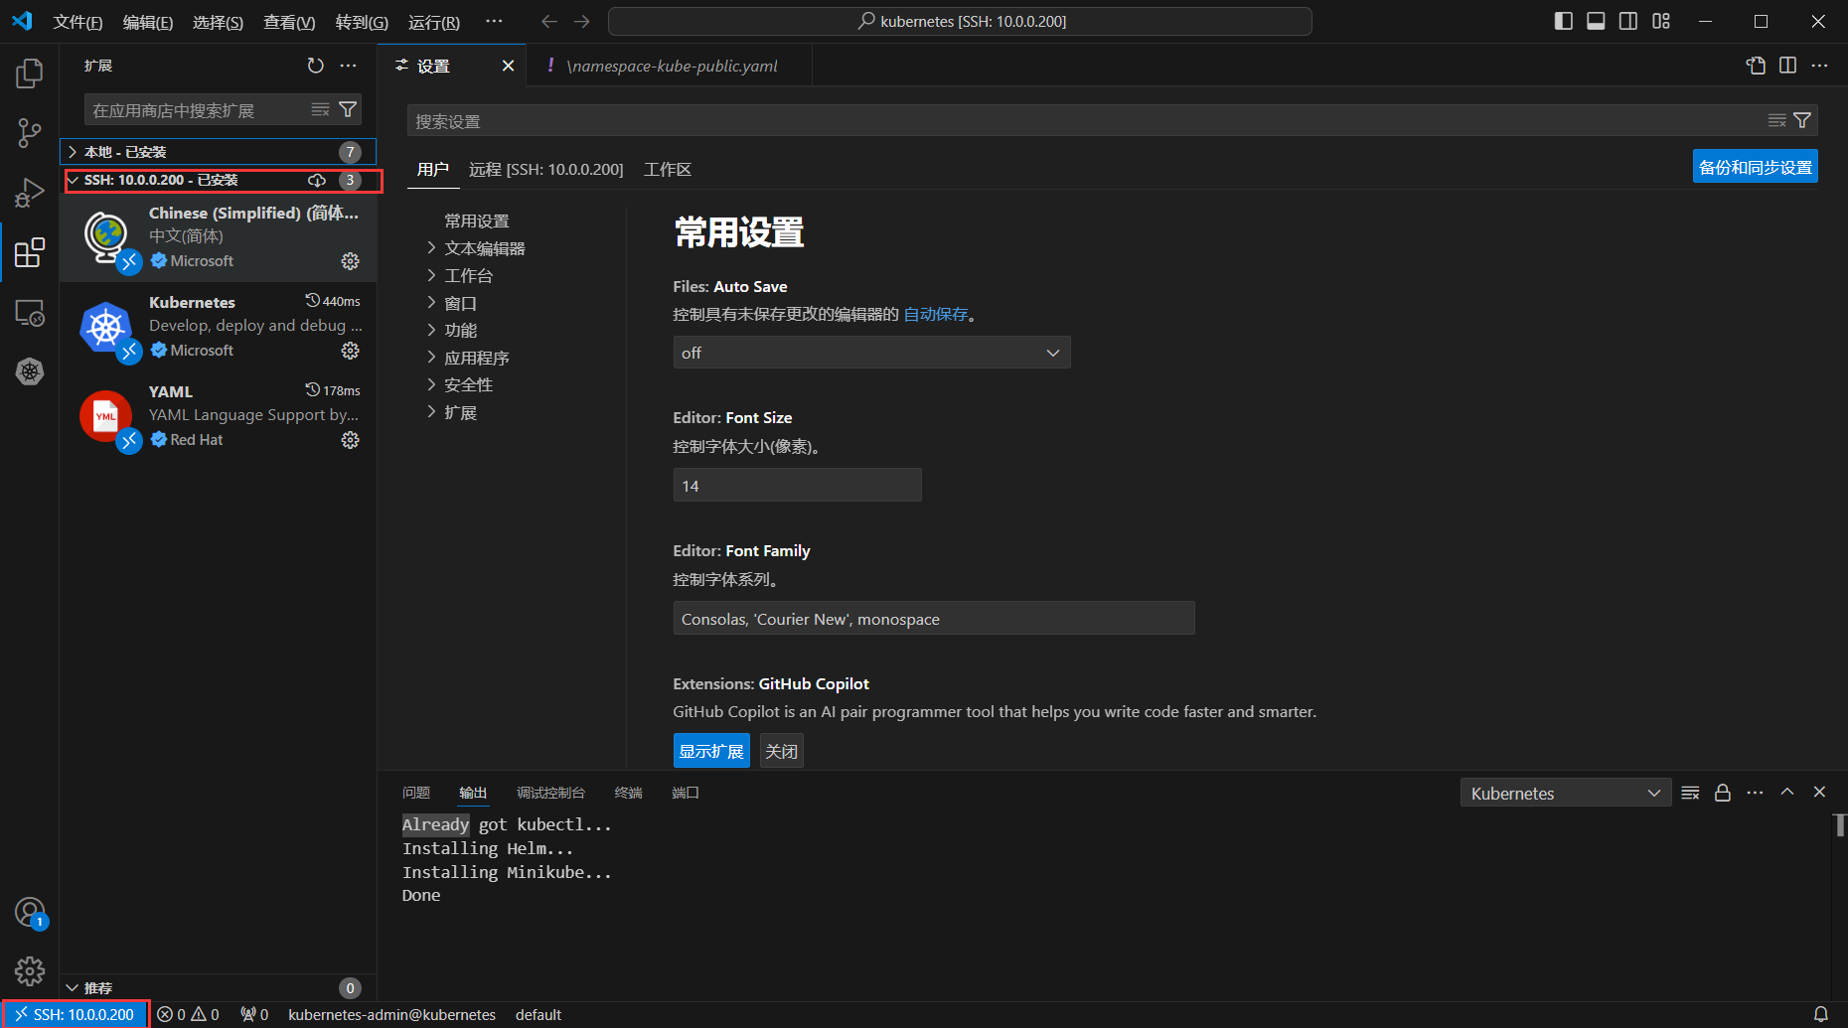Screen dimensions: 1848x1028
Task: Open the Explorer view in activity bar
Action: point(30,73)
